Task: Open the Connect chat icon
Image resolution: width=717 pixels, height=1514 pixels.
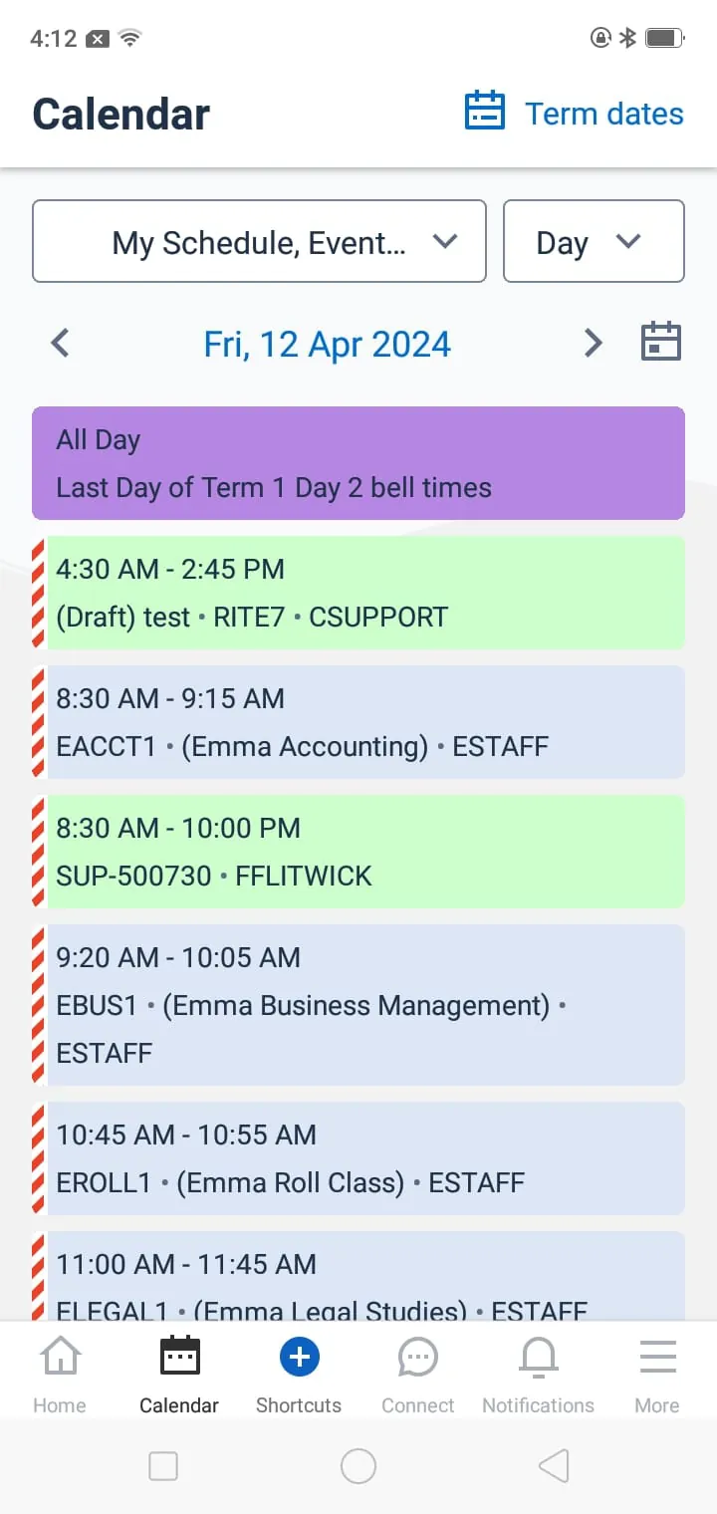Action: coord(417,1357)
